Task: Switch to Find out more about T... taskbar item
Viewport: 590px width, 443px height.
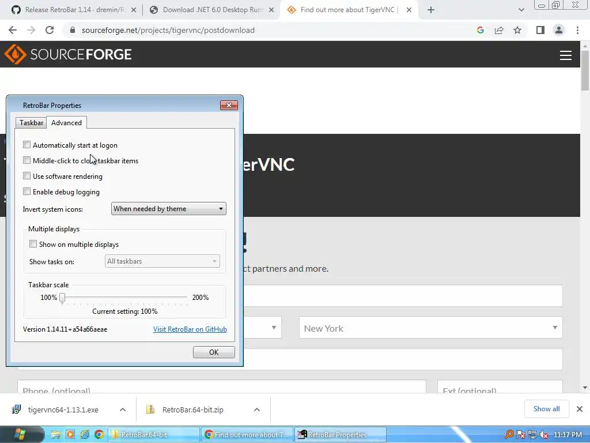Action: [x=247, y=435]
